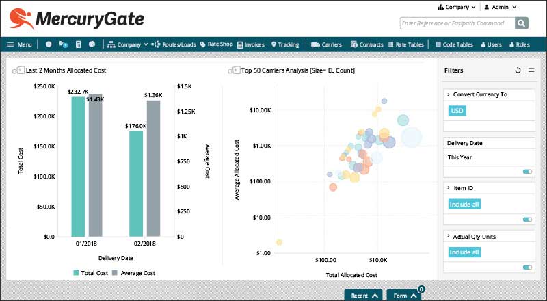547x301 pixels.
Task: Click the $176.0K bar label
Action: [135, 126]
